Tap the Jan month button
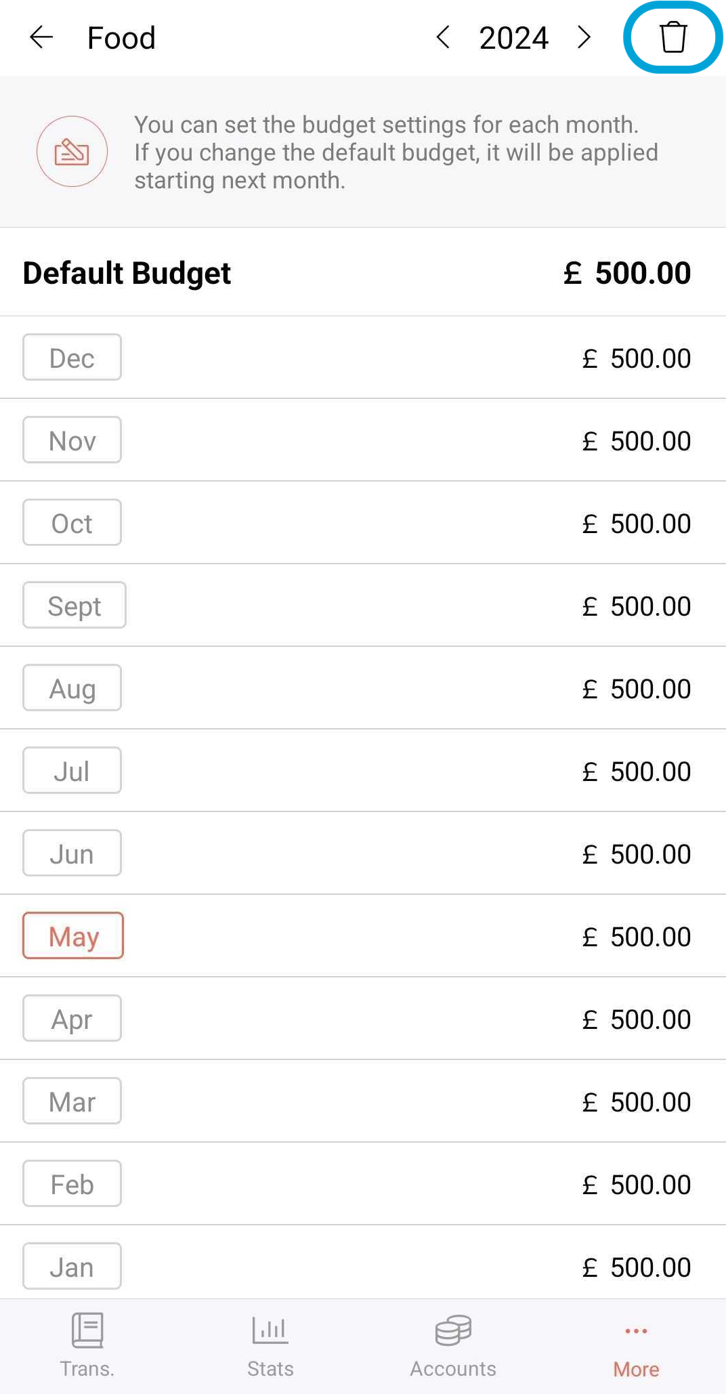 pos(72,1267)
